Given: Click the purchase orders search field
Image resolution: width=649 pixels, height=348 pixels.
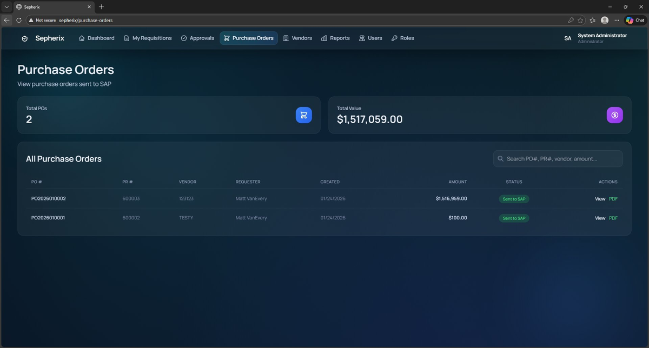Looking at the screenshot, I should coord(558,159).
